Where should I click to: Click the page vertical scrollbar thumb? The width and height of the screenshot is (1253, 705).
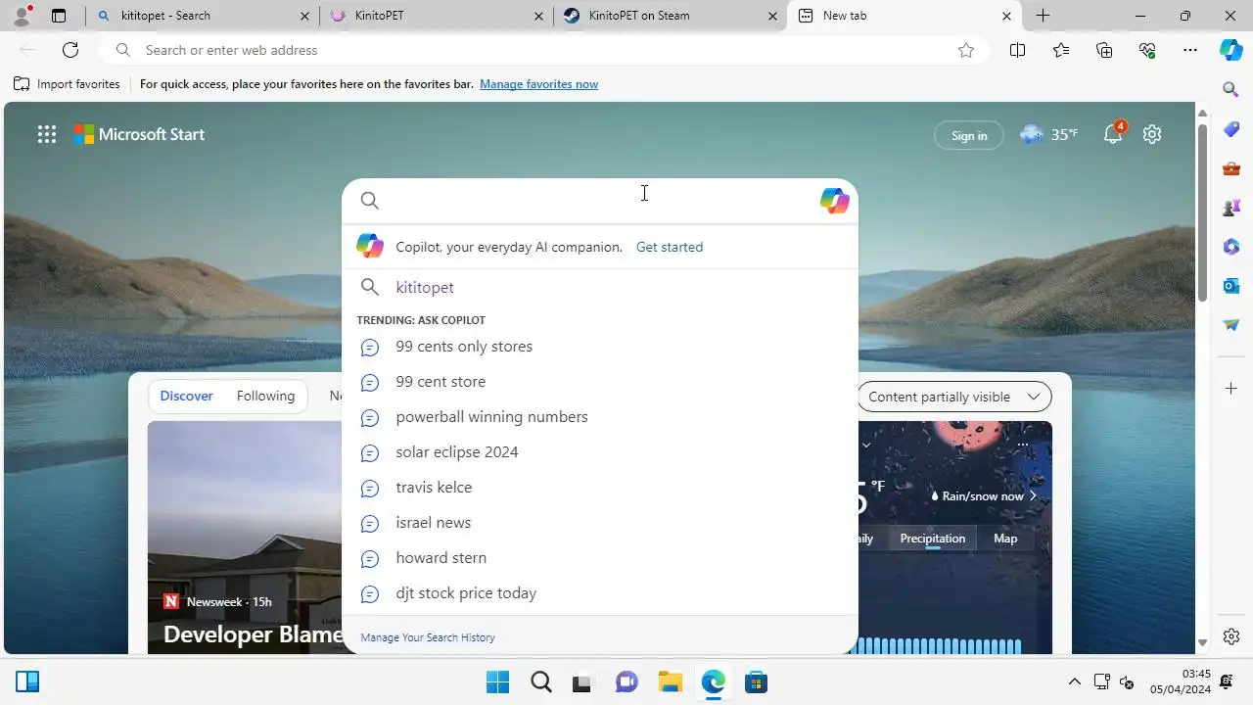click(1202, 211)
